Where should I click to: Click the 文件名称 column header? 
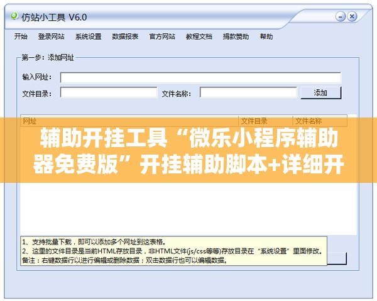(320, 121)
